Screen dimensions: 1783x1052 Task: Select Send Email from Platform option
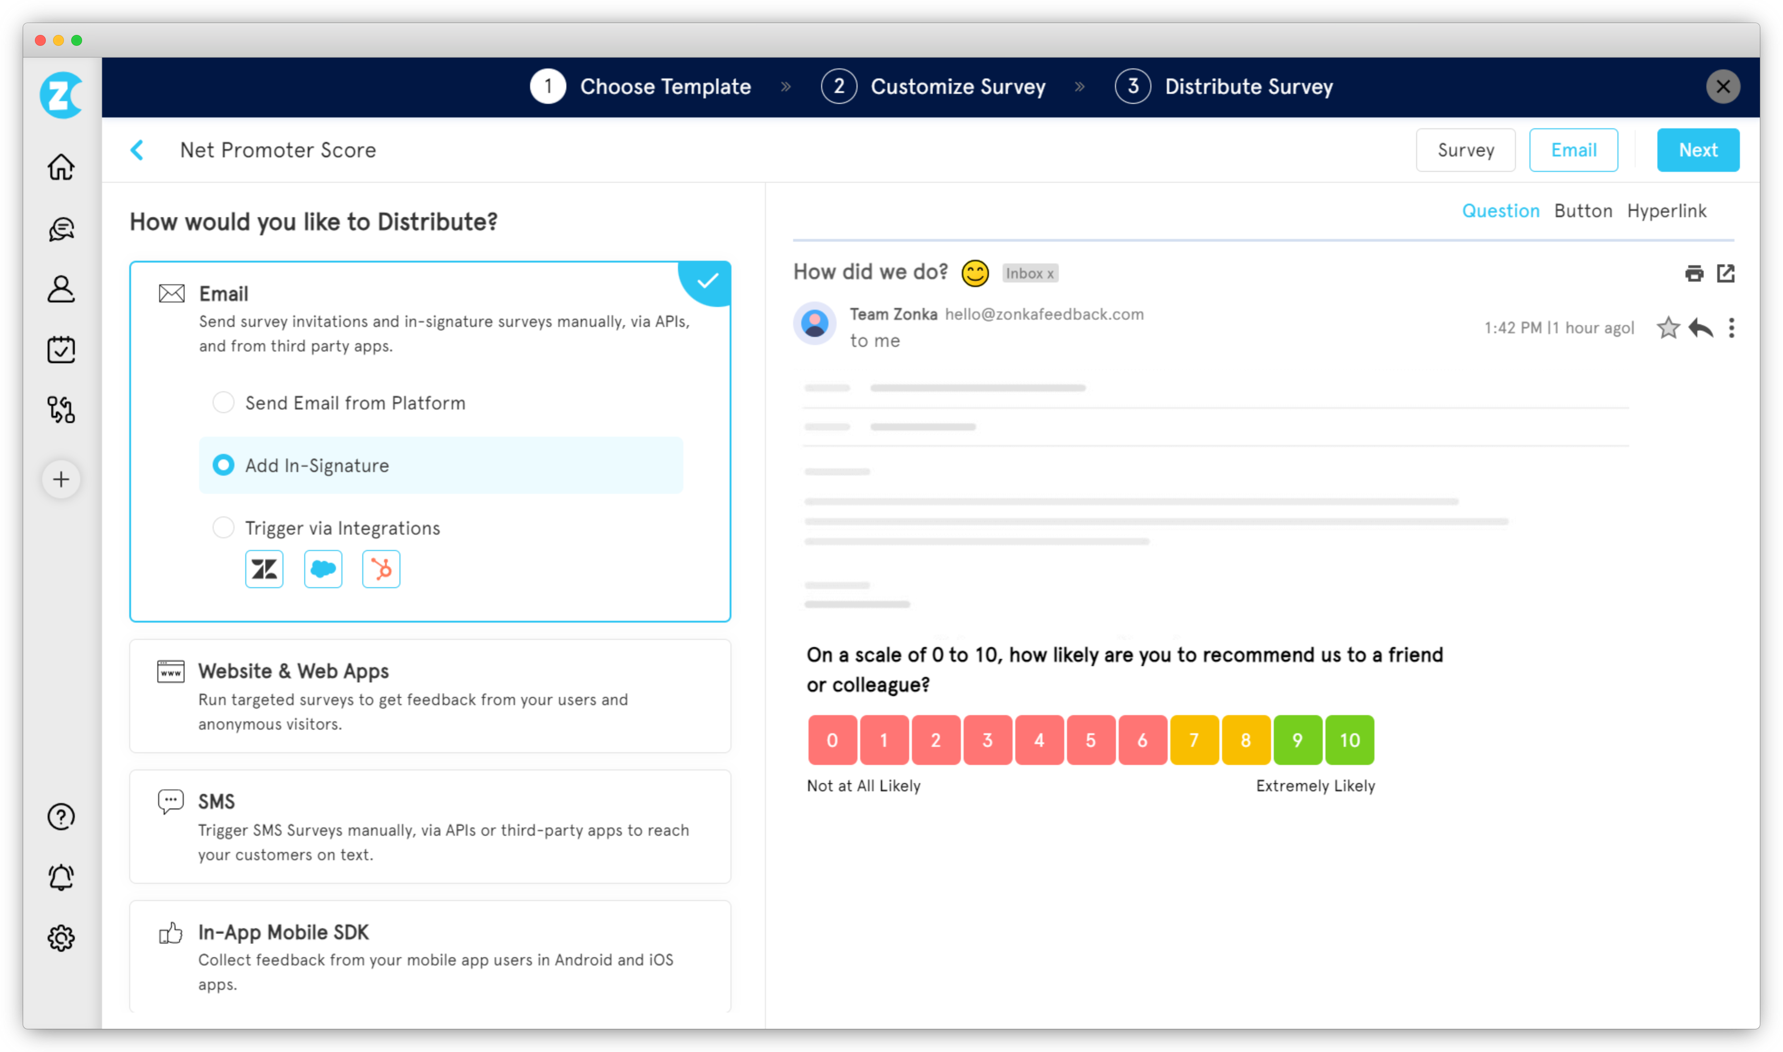223,402
